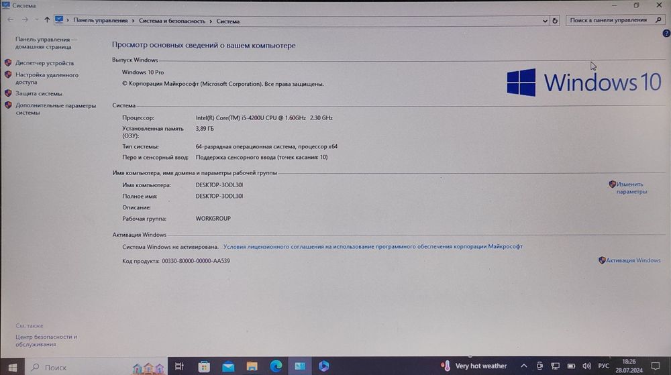This screenshot has height=375, width=671.
Task: Select 'Панель управления' breadcrumb
Action: coord(100,20)
